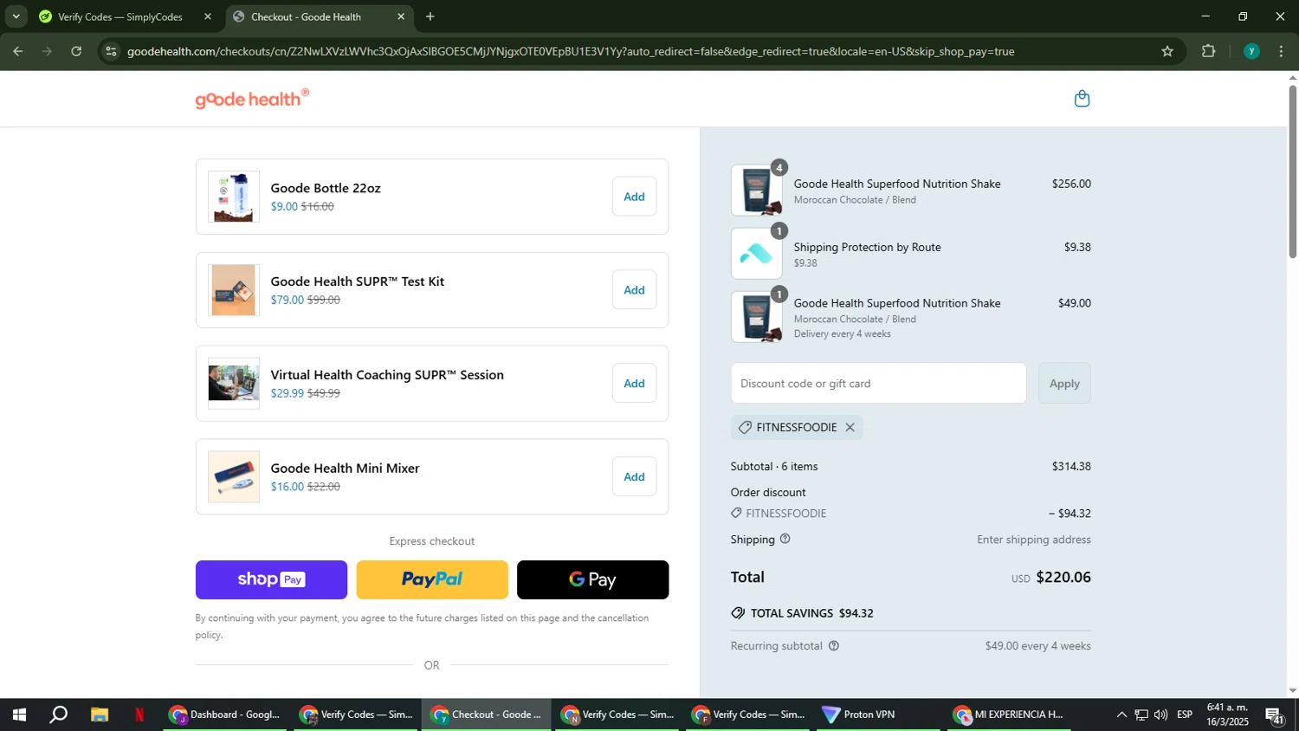Viewport: 1299px width, 731px height.
Task: Expand the tab search dropdown
Action: (x=16, y=16)
